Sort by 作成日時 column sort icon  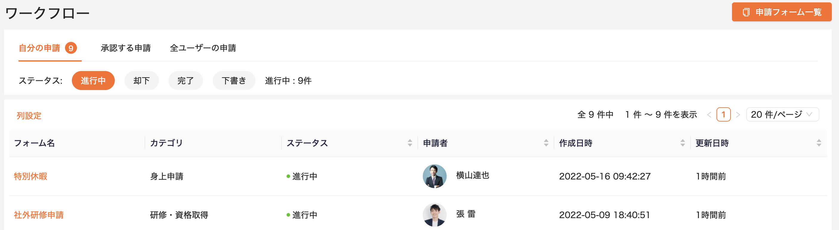pyautogui.click(x=683, y=143)
